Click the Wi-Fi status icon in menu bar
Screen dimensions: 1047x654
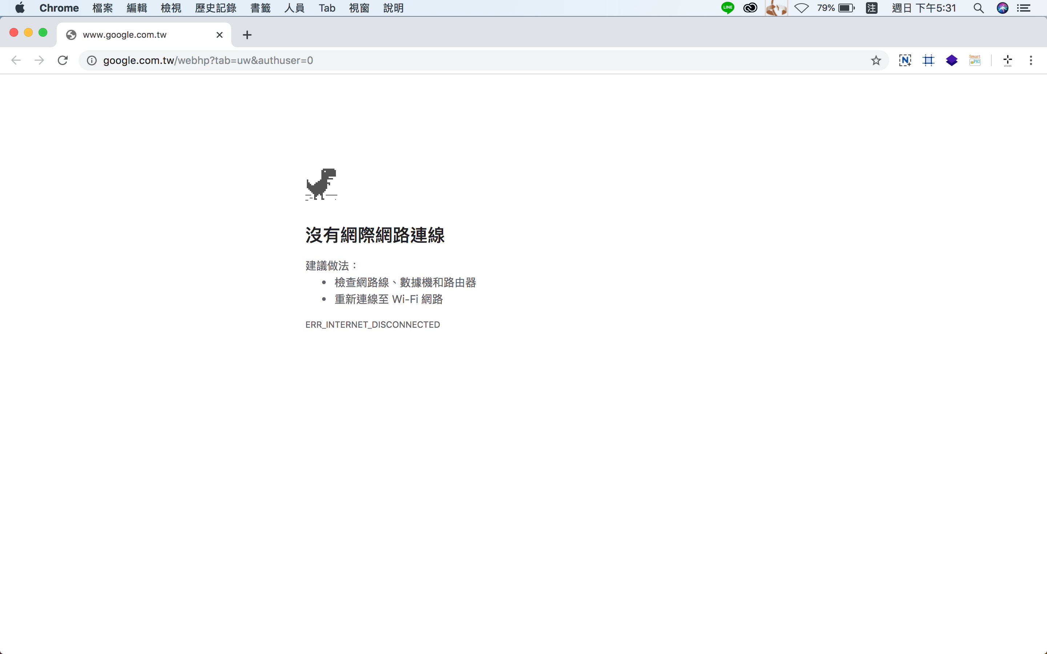click(801, 8)
